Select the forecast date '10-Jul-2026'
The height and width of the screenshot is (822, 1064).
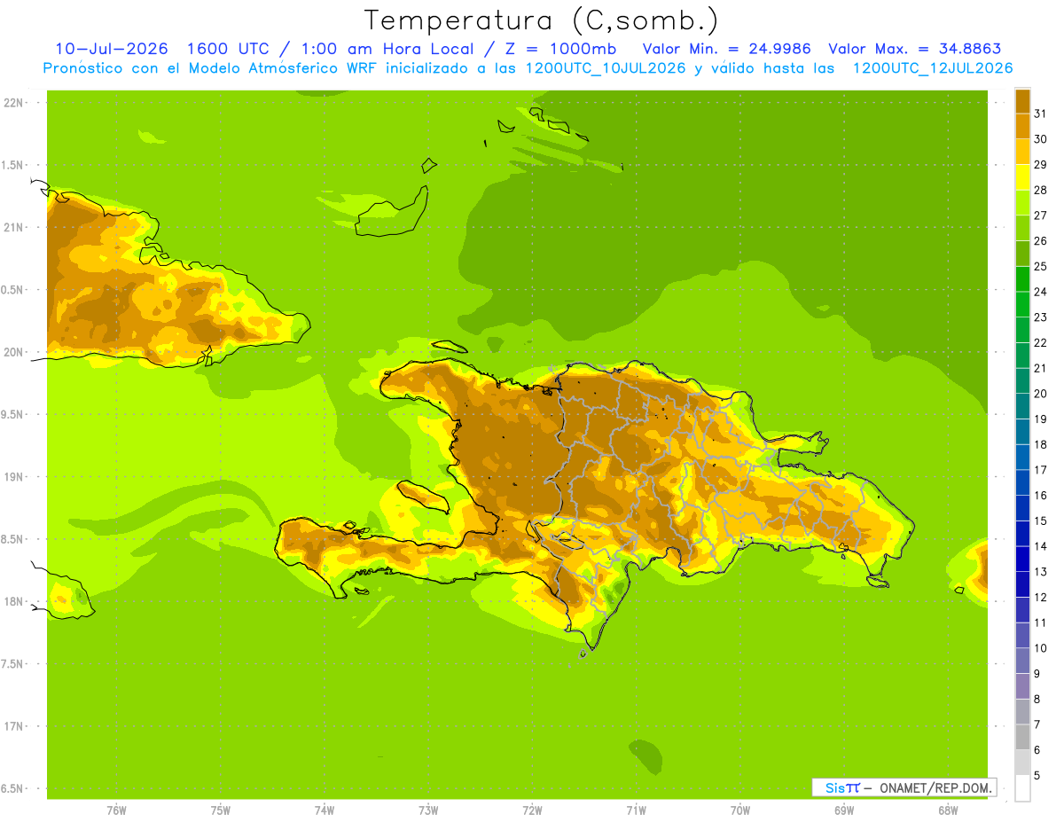click(112, 49)
